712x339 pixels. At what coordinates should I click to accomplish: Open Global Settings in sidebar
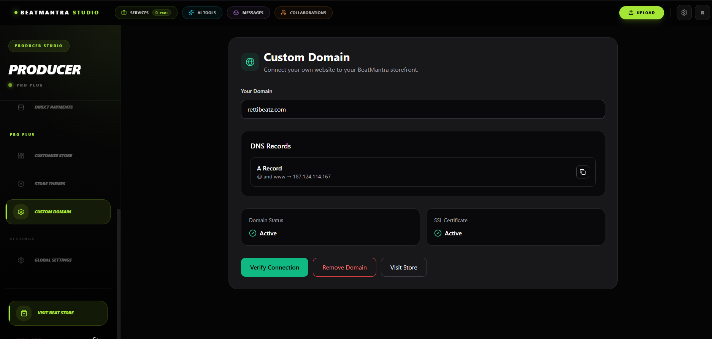(58, 260)
